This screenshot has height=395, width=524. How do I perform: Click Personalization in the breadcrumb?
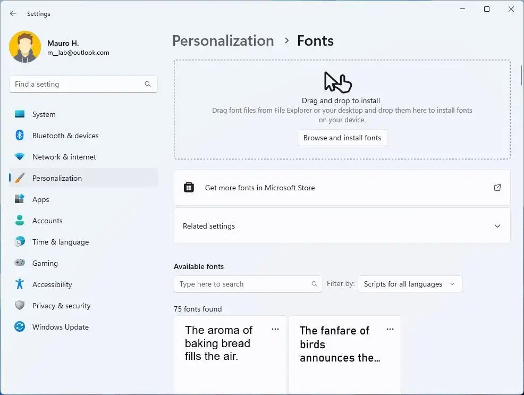point(223,41)
